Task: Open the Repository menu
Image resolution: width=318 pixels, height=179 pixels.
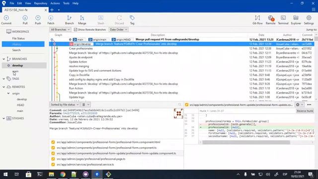Action: [41, 3]
